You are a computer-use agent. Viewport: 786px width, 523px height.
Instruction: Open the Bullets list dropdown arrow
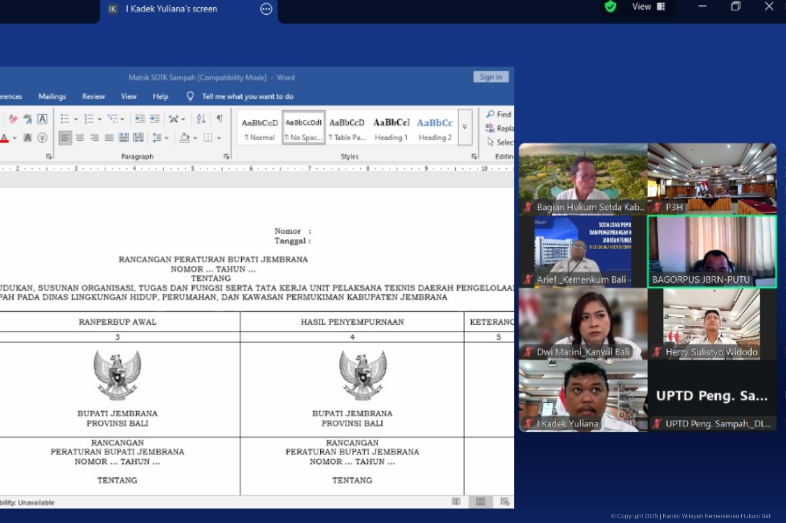coord(76,119)
